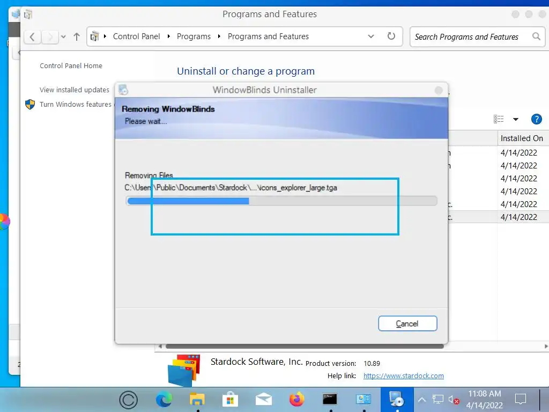549x412 pixels.
Task: Launch Microsoft Edge from taskbar
Action: click(x=164, y=400)
